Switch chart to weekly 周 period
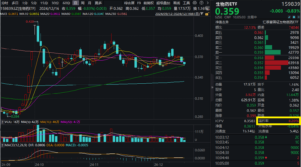 tap(82, 3)
